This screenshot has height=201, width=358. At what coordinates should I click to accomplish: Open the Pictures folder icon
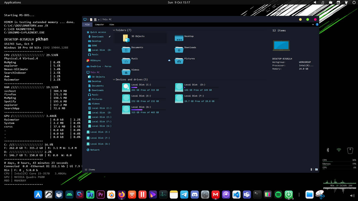[179, 61]
